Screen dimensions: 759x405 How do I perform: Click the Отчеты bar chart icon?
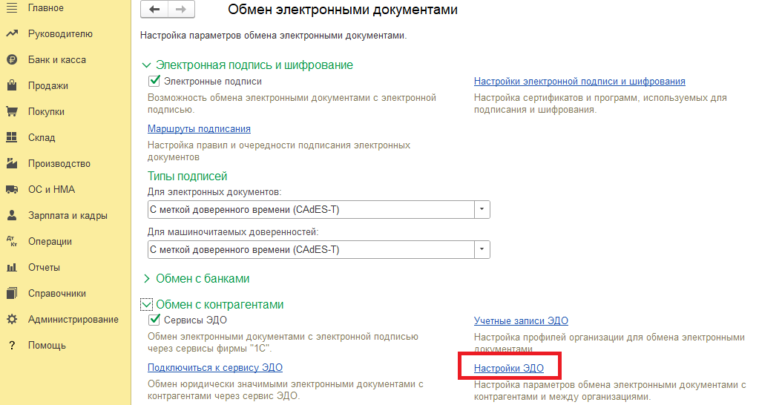coord(12,267)
